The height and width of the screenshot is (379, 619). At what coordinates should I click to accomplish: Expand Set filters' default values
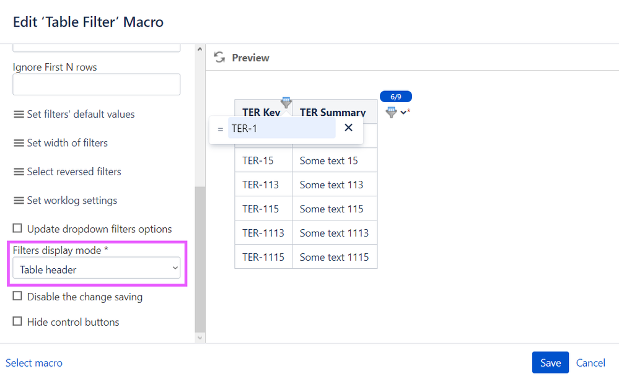click(x=74, y=115)
